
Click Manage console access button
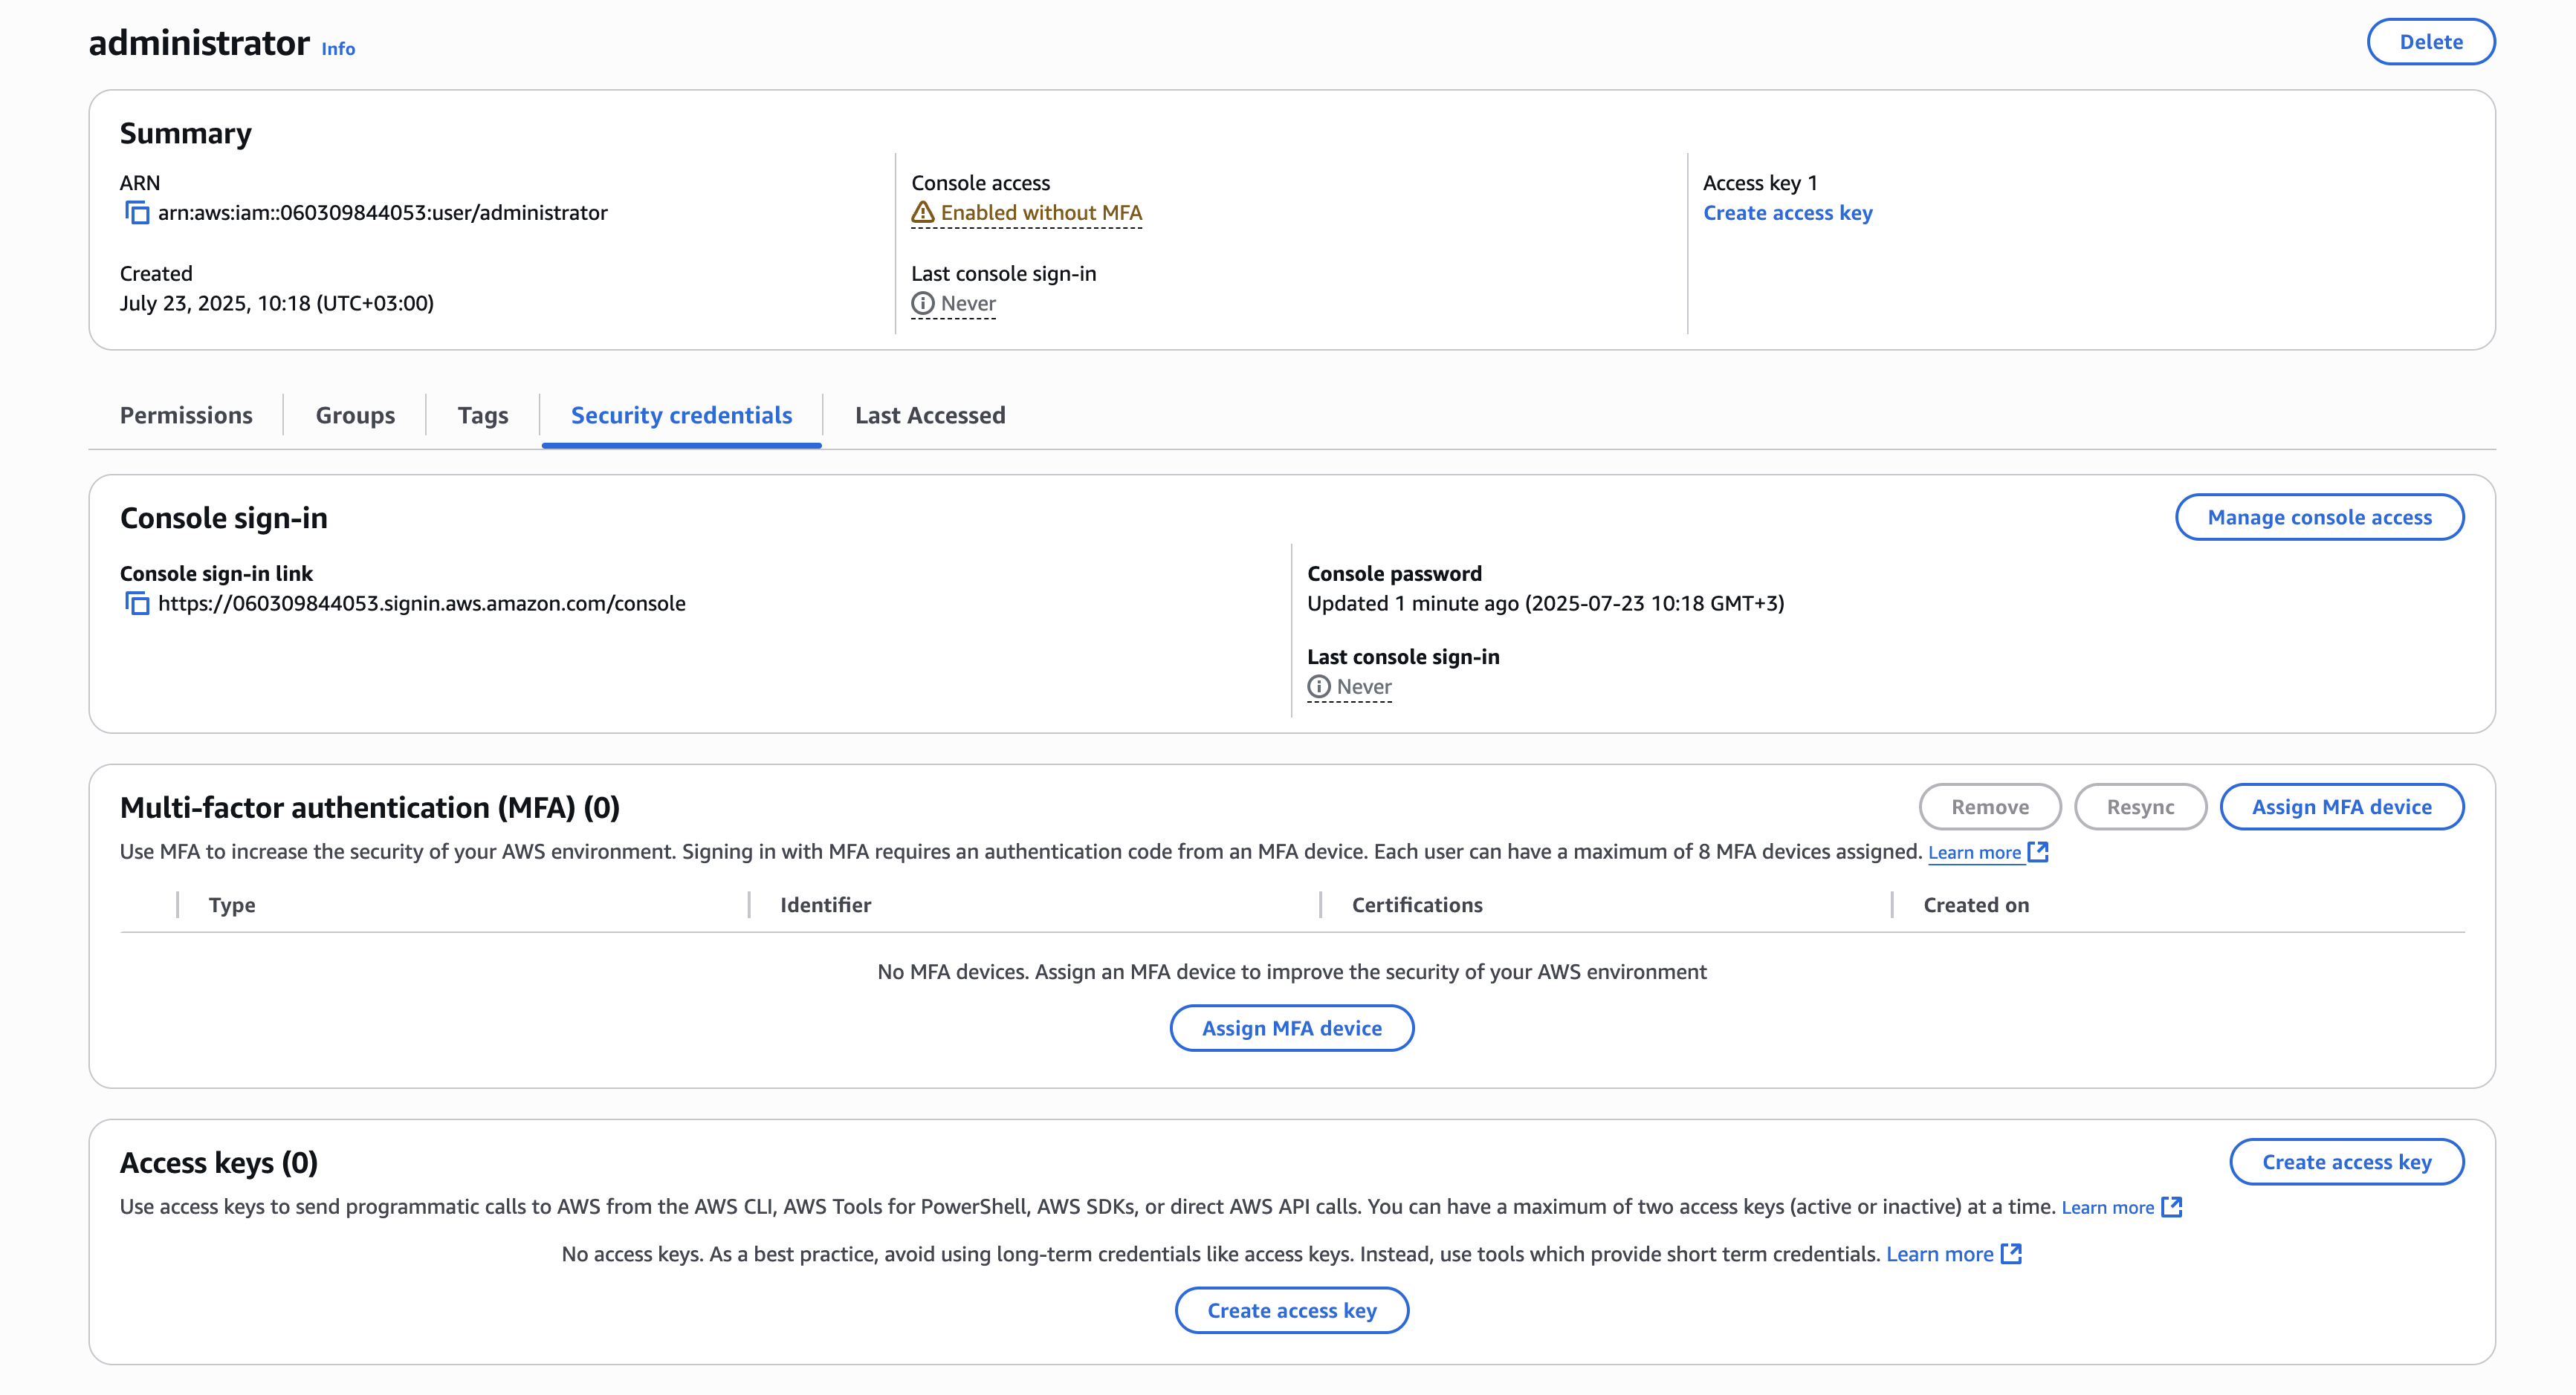[2319, 518]
